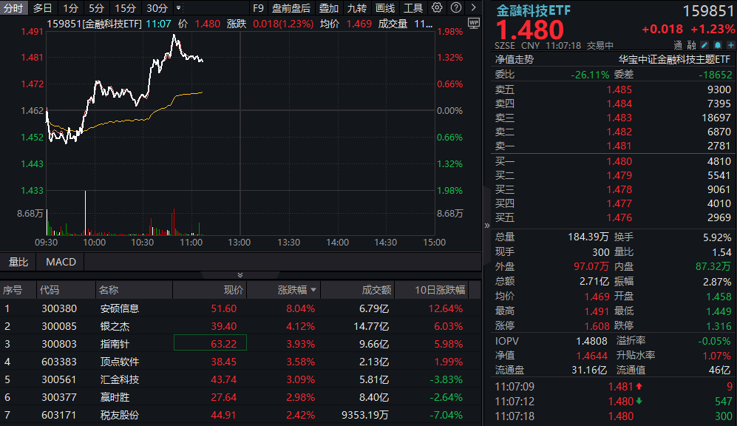Viewport: 737px width, 426px height.
Task: Toggle the 叠加 overlay option
Action: click(x=329, y=8)
